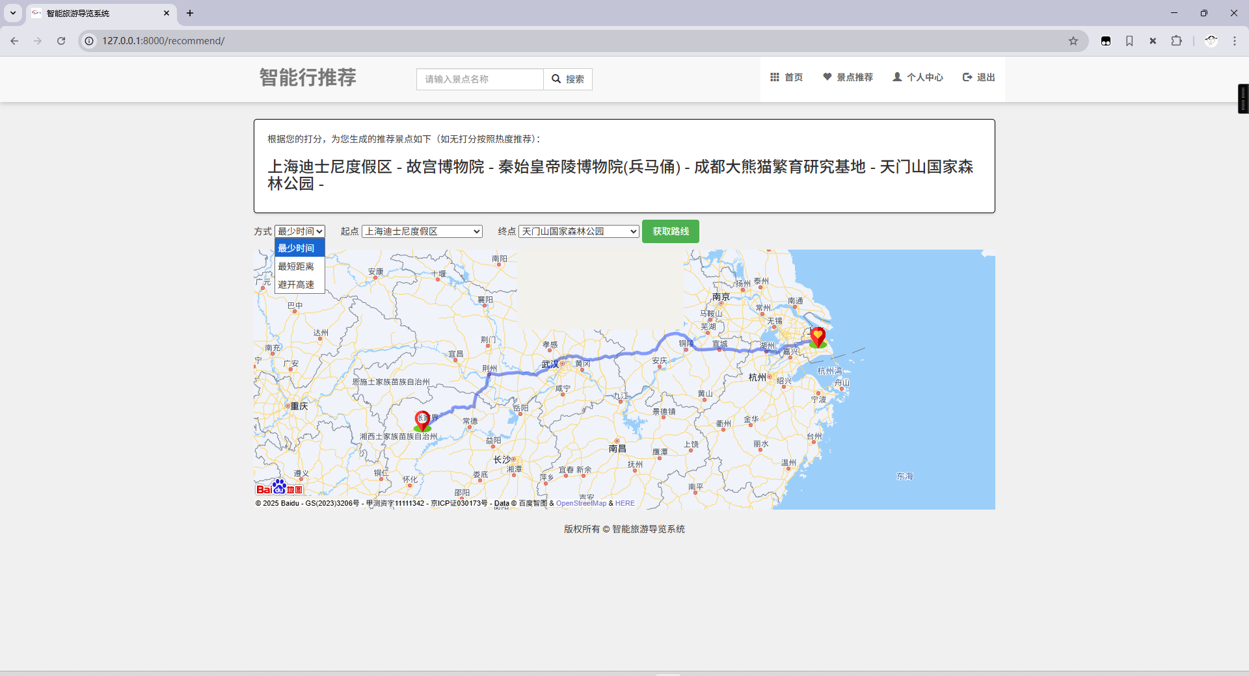The image size is (1249, 676).
Task: Open the 首页 nav item
Action: pos(786,77)
